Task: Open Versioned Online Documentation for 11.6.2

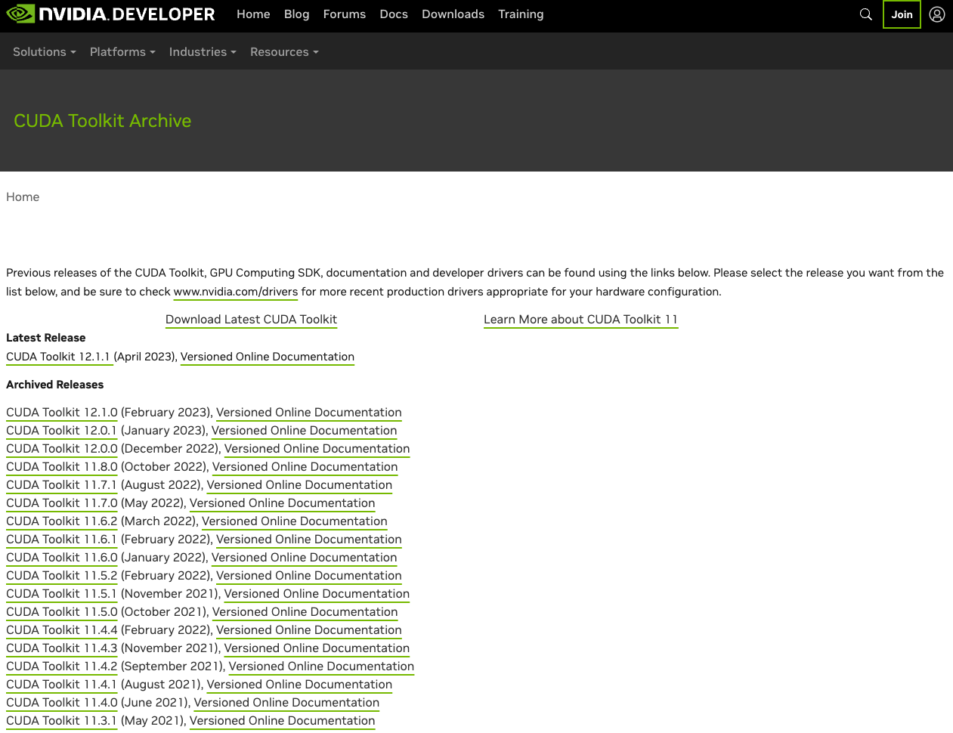Action: click(295, 521)
